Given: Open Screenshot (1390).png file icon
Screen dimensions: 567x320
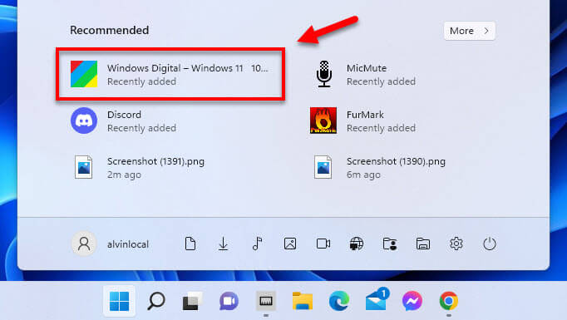Looking at the screenshot, I should 323,167.
